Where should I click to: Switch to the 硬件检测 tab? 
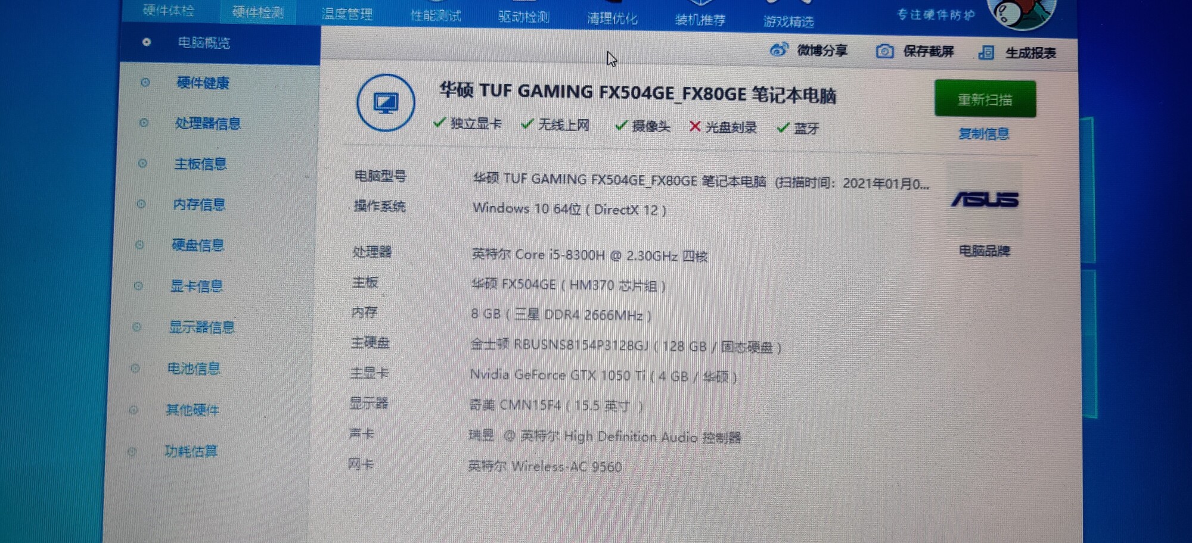258,12
